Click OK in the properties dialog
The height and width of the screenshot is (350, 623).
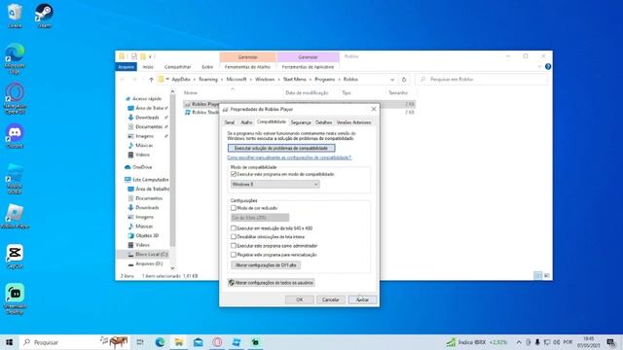click(300, 299)
